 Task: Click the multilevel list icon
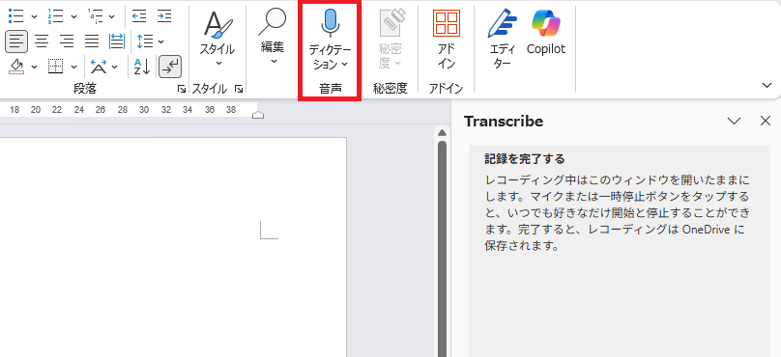coord(95,16)
